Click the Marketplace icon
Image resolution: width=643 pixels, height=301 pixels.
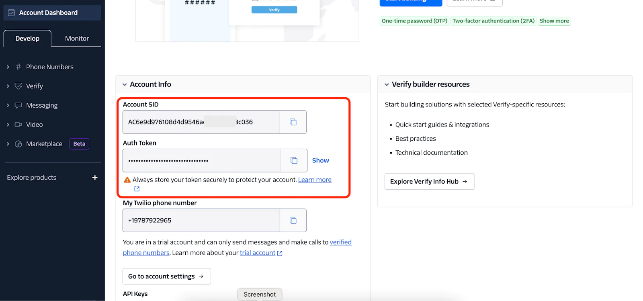pos(18,144)
